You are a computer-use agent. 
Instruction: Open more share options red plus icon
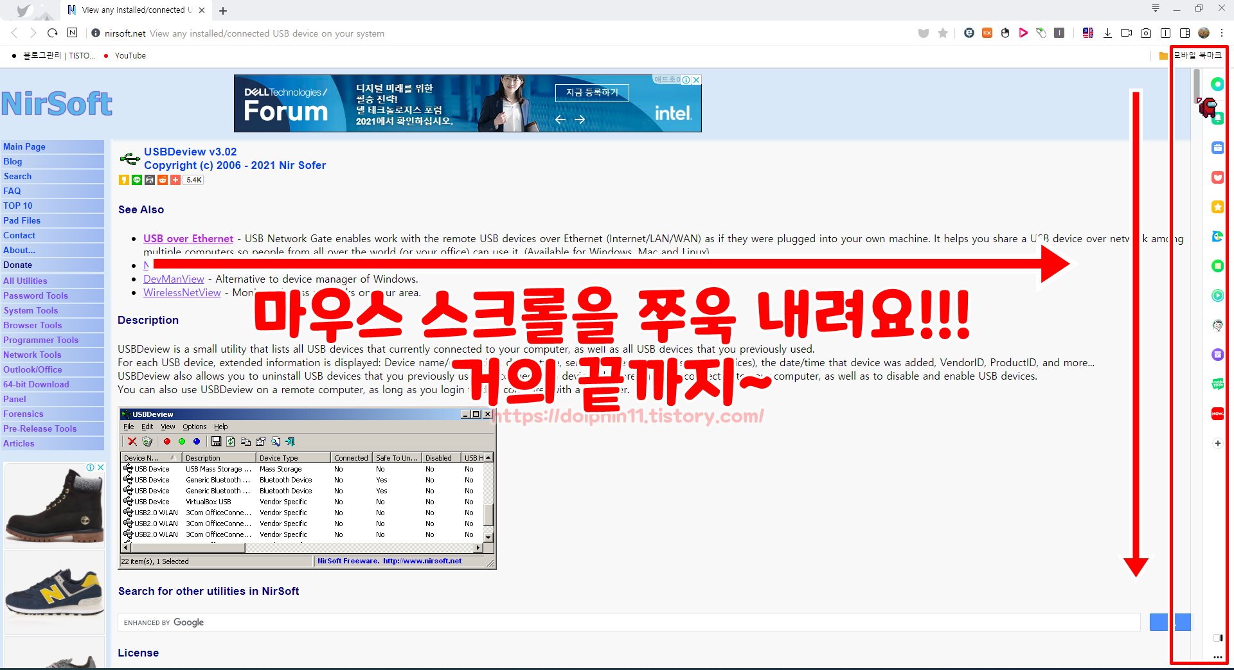[175, 180]
